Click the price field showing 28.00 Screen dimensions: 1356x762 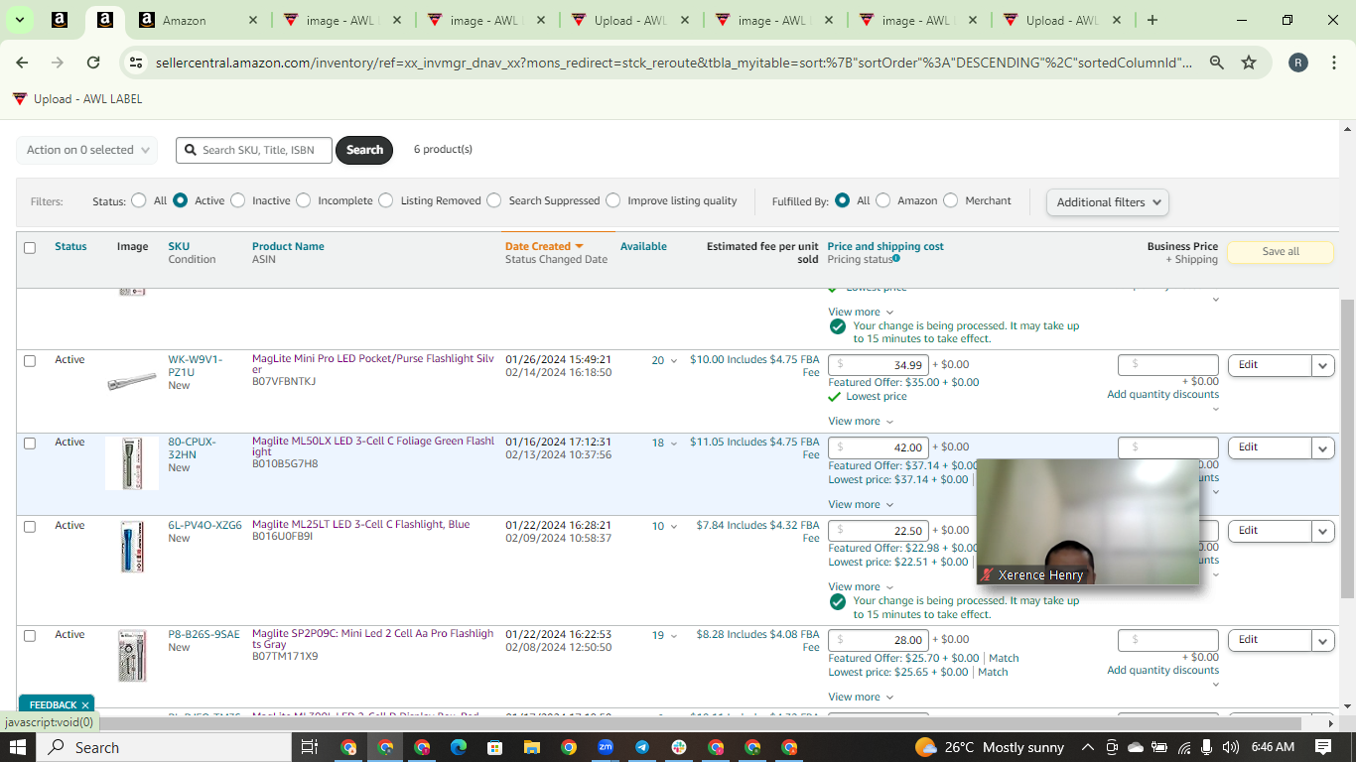click(x=879, y=640)
